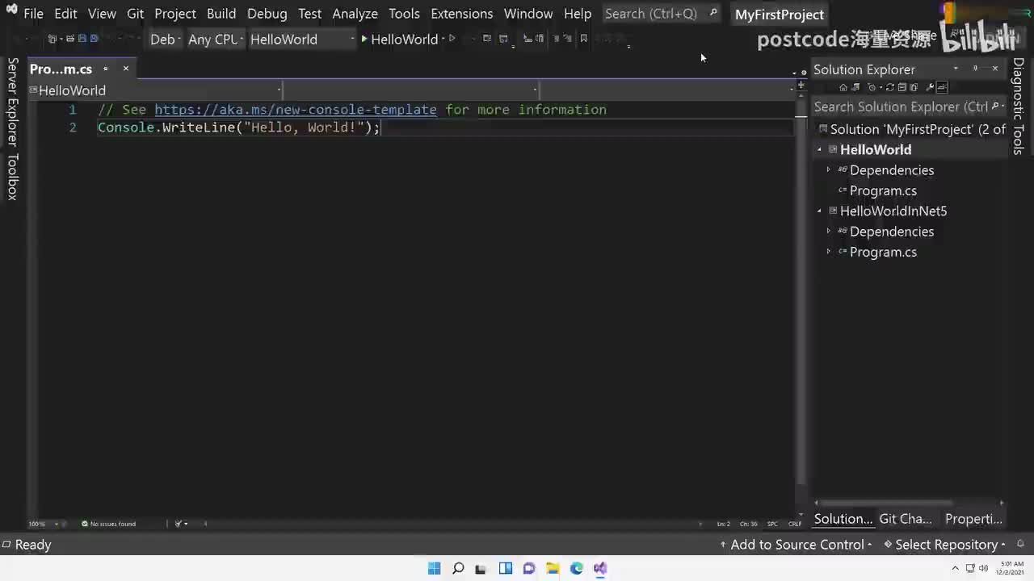Click Visual Studio taskbar icon
The height and width of the screenshot is (581, 1034).
click(600, 568)
